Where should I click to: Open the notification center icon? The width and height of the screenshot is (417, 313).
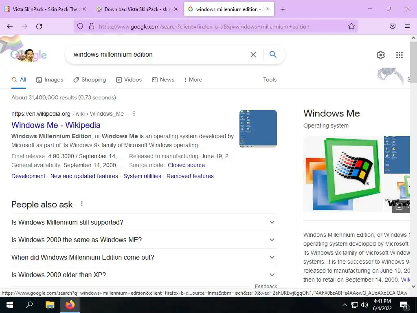(404, 305)
